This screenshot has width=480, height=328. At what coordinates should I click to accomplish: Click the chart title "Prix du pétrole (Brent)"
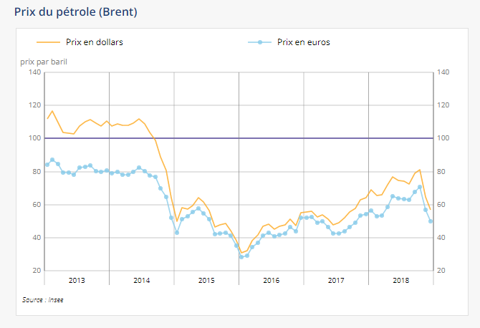click(76, 12)
